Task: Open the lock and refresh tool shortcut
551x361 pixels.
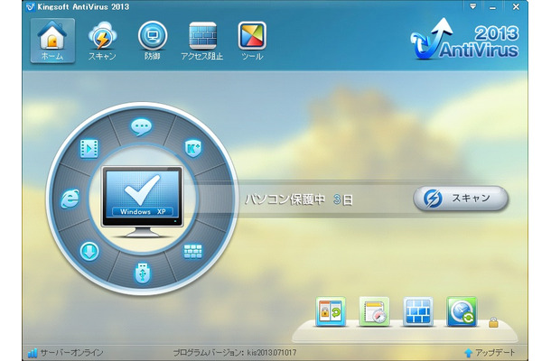Action: (331, 311)
